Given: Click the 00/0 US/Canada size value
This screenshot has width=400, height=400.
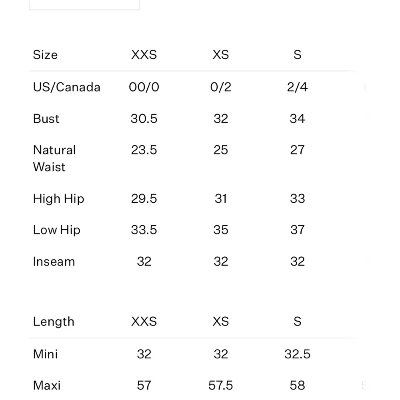Looking at the screenshot, I should 144,87.
